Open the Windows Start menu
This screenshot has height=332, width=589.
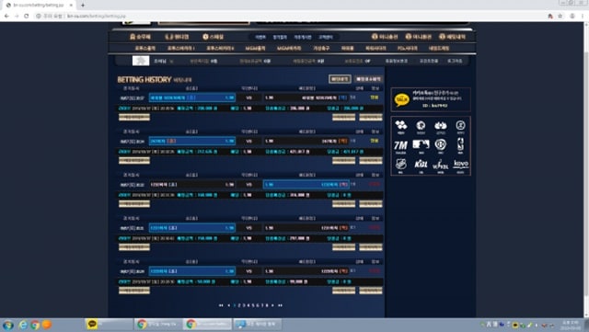click(8, 325)
